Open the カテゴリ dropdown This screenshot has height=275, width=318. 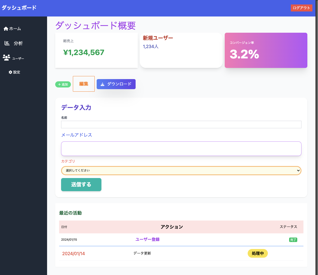181,170
